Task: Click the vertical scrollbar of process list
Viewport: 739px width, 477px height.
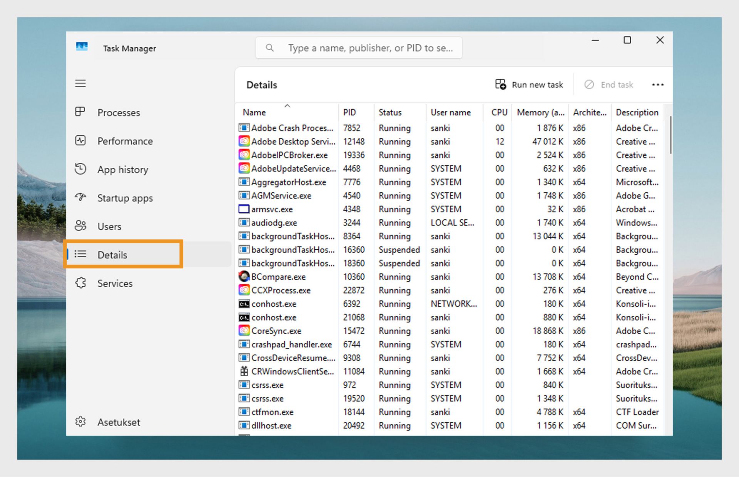Action: [x=670, y=135]
